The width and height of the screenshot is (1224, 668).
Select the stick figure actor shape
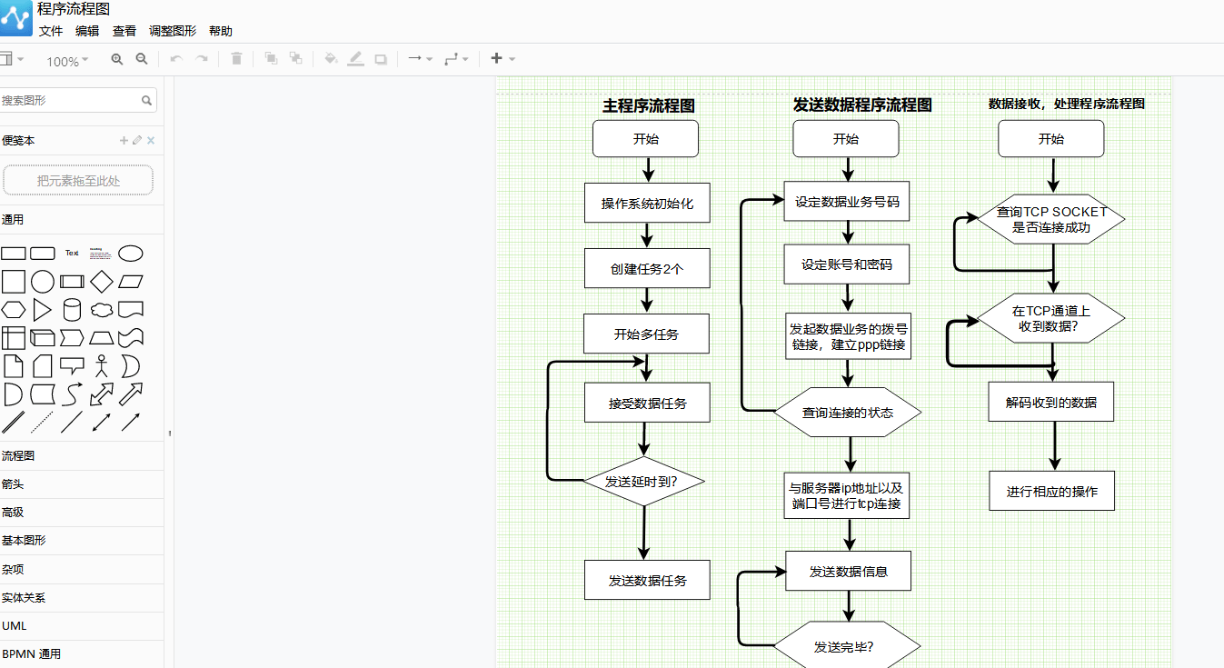pos(102,366)
